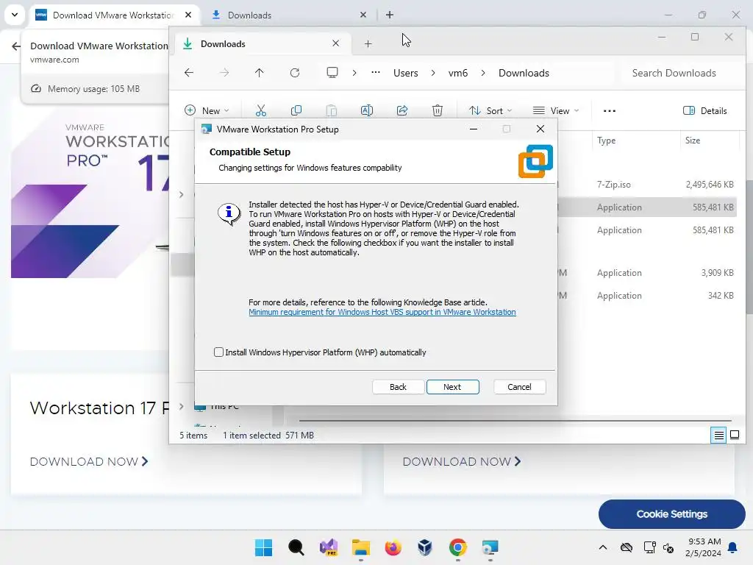Click the Paste icon in Explorer toolbar
Viewport: 753px width, 565px height.
(332, 111)
